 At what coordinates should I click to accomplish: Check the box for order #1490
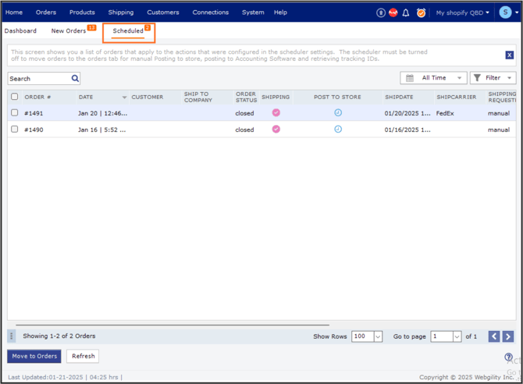coord(14,130)
